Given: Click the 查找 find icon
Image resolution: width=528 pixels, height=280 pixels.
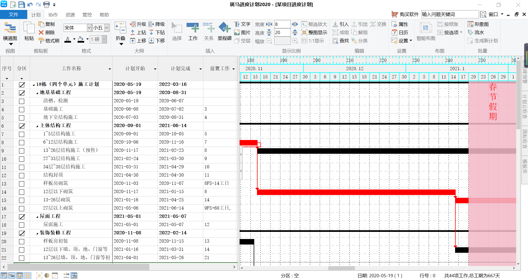Looking at the screenshot, I should tap(341, 41).
